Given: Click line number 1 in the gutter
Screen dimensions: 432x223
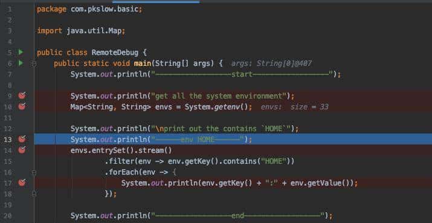Looking at the screenshot, I should coord(10,10).
